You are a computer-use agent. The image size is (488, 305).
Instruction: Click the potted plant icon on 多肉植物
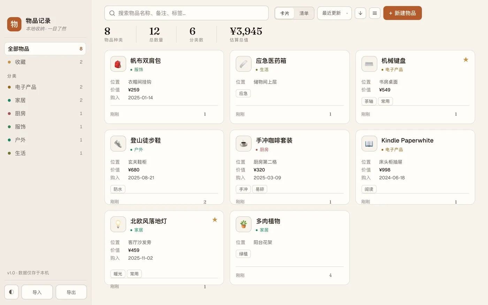coord(244,224)
